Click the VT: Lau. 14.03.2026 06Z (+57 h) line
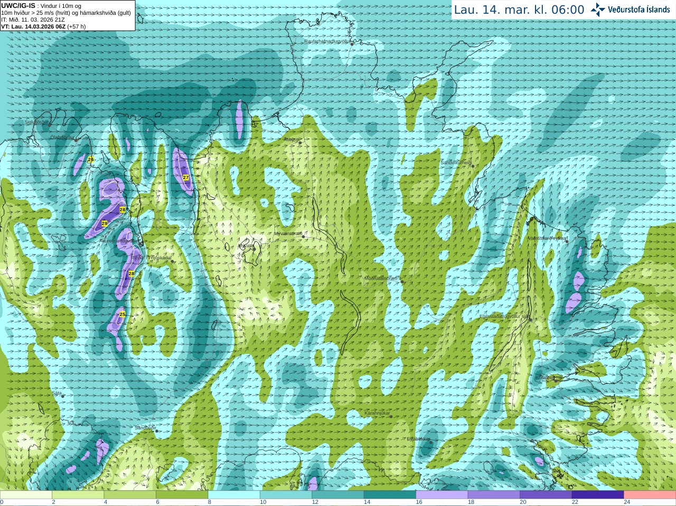The height and width of the screenshot is (506, 676). (x=43, y=26)
